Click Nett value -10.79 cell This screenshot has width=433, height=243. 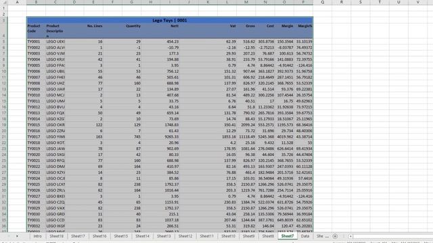[x=170, y=47]
